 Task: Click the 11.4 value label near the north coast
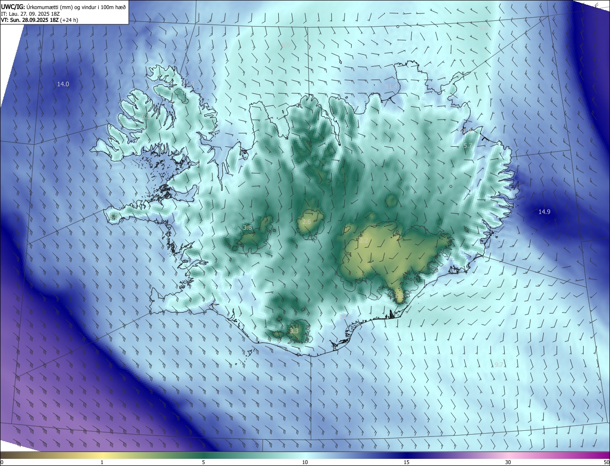point(392,86)
